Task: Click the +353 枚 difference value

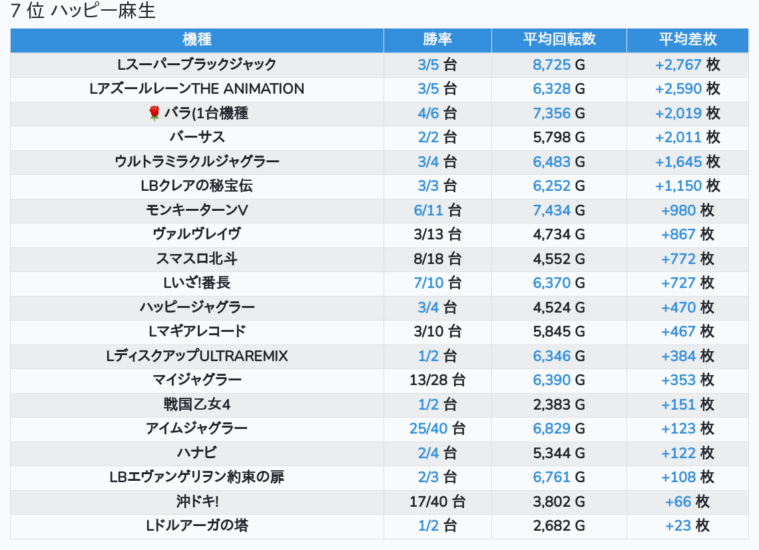Action: pos(687,380)
